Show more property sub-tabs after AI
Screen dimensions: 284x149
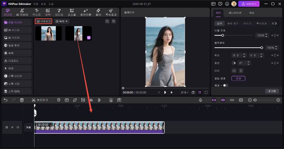click(x=276, y=23)
